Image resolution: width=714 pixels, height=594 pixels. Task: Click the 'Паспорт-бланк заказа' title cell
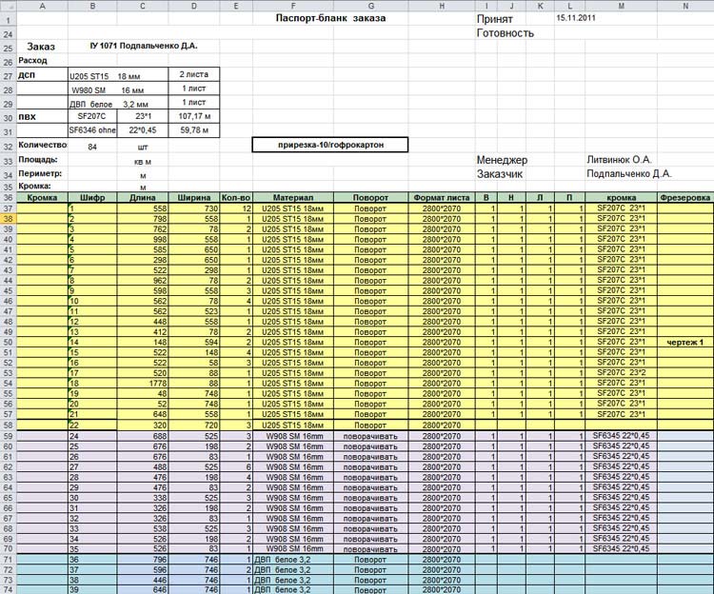tap(324, 18)
